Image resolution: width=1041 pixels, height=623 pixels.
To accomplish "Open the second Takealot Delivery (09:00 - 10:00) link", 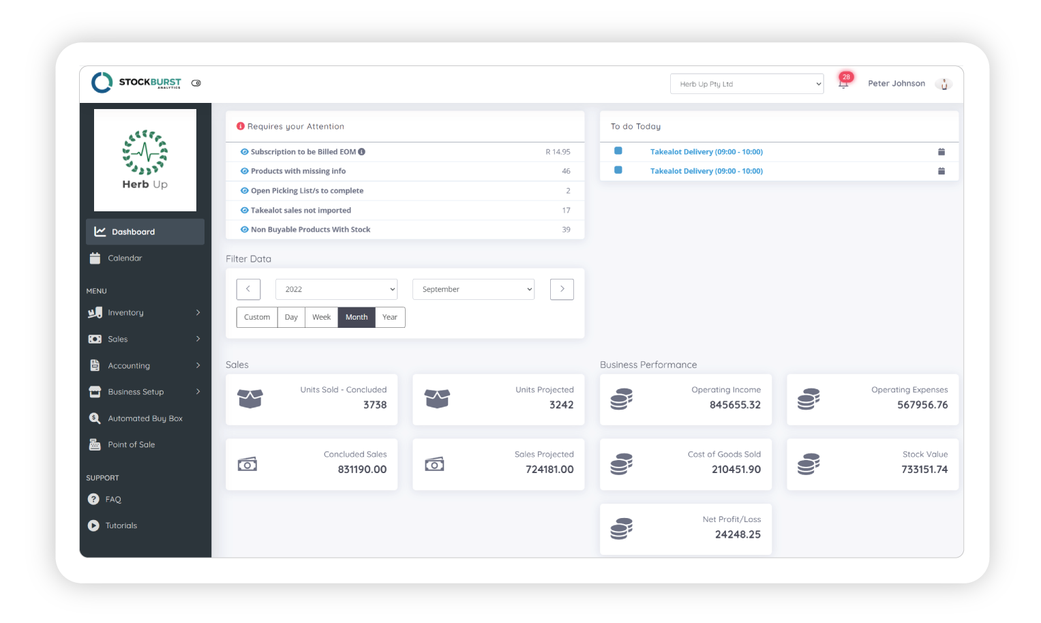I will coord(706,171).
